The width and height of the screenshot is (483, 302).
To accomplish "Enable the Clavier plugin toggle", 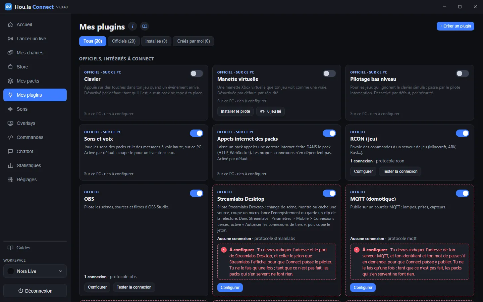I will point(197,73).
